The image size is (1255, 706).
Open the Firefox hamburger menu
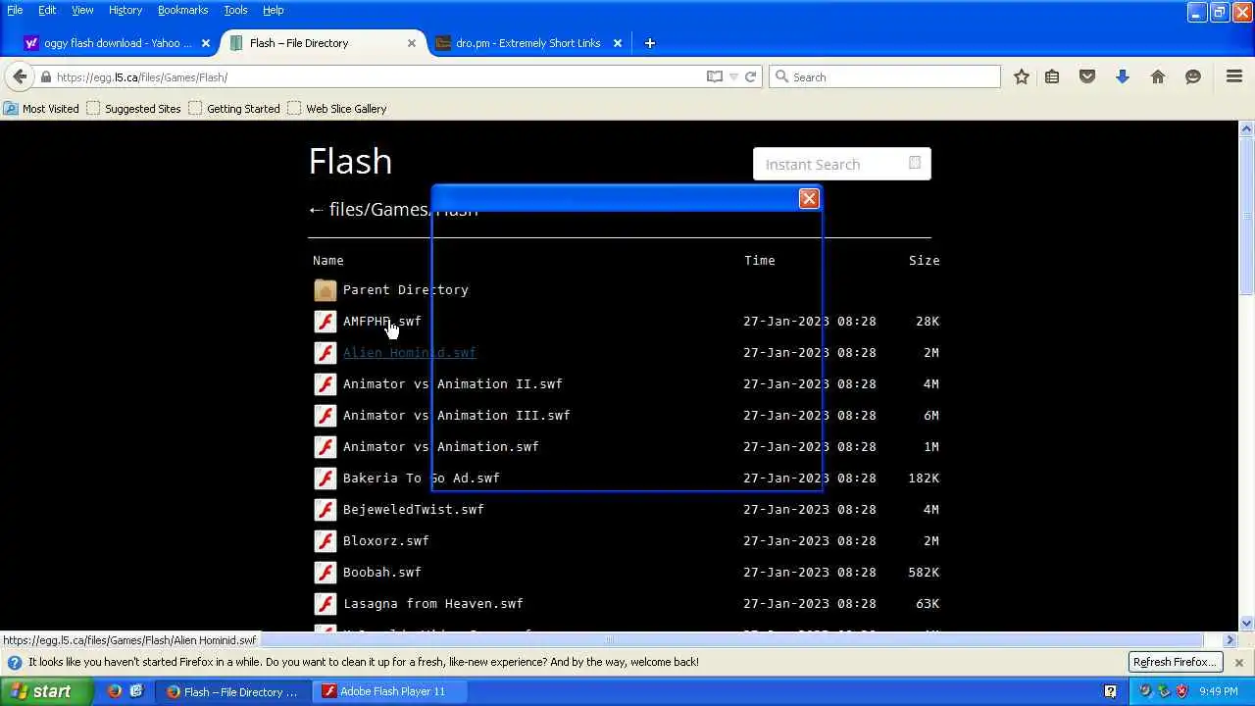pos(1234,76)
